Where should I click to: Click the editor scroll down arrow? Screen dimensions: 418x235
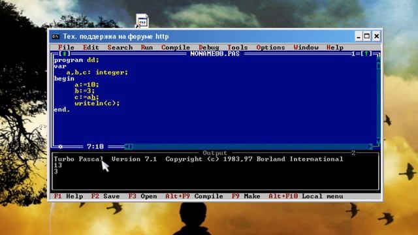pyautogui.click(x=378, y=142)
